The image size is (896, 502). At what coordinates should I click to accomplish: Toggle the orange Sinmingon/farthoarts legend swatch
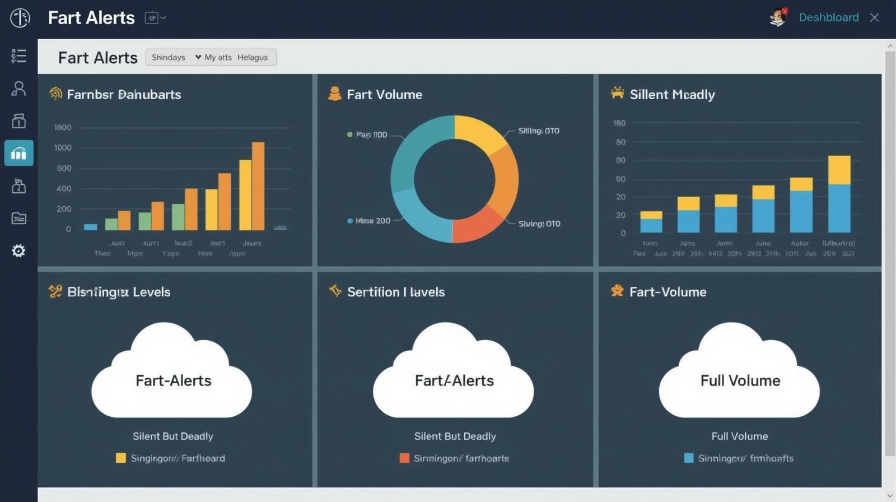point(404,458)
